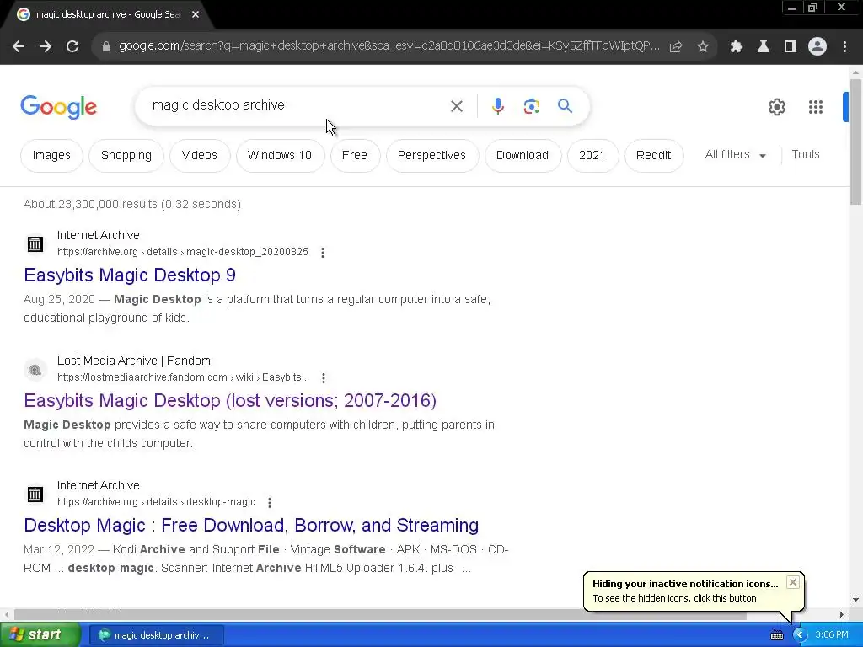Open the Chrome three-dot menu

[844, 47]
